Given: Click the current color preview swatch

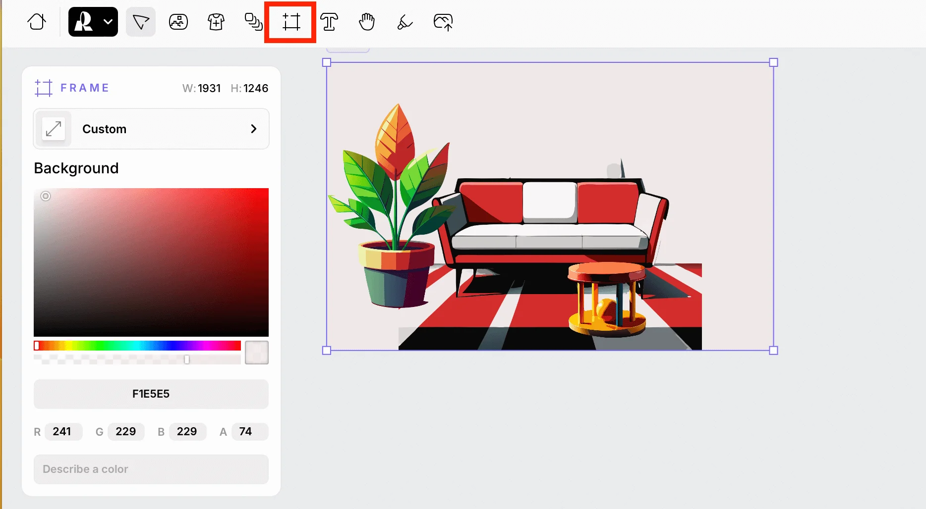Looking at the screenshot, I should click(257, 353).
